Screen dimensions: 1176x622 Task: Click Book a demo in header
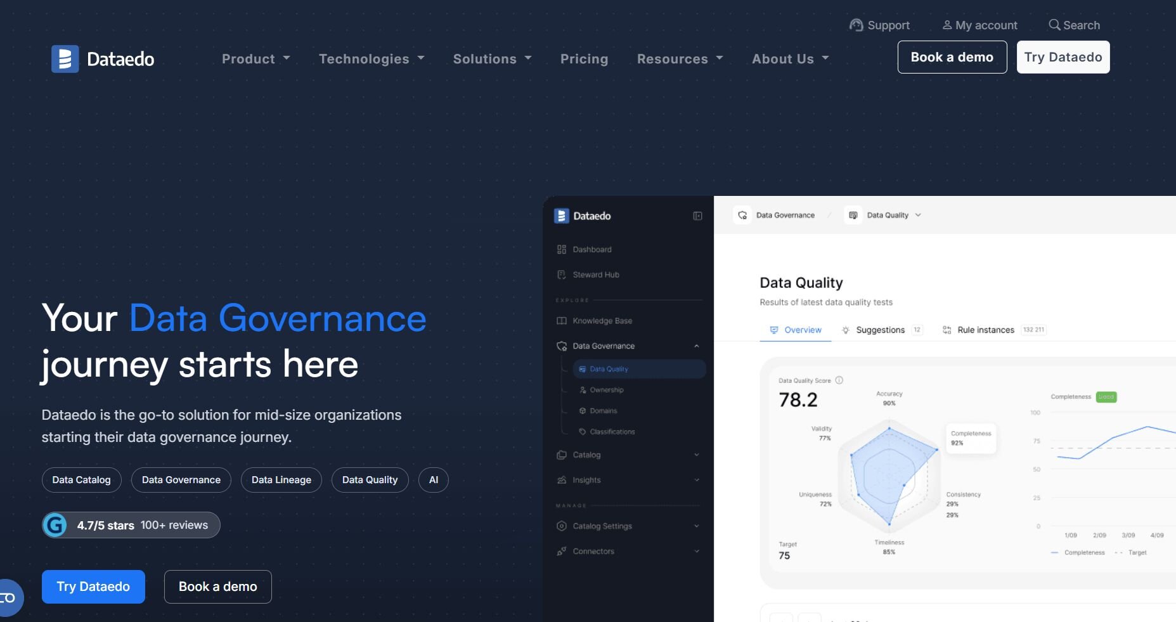952,57
